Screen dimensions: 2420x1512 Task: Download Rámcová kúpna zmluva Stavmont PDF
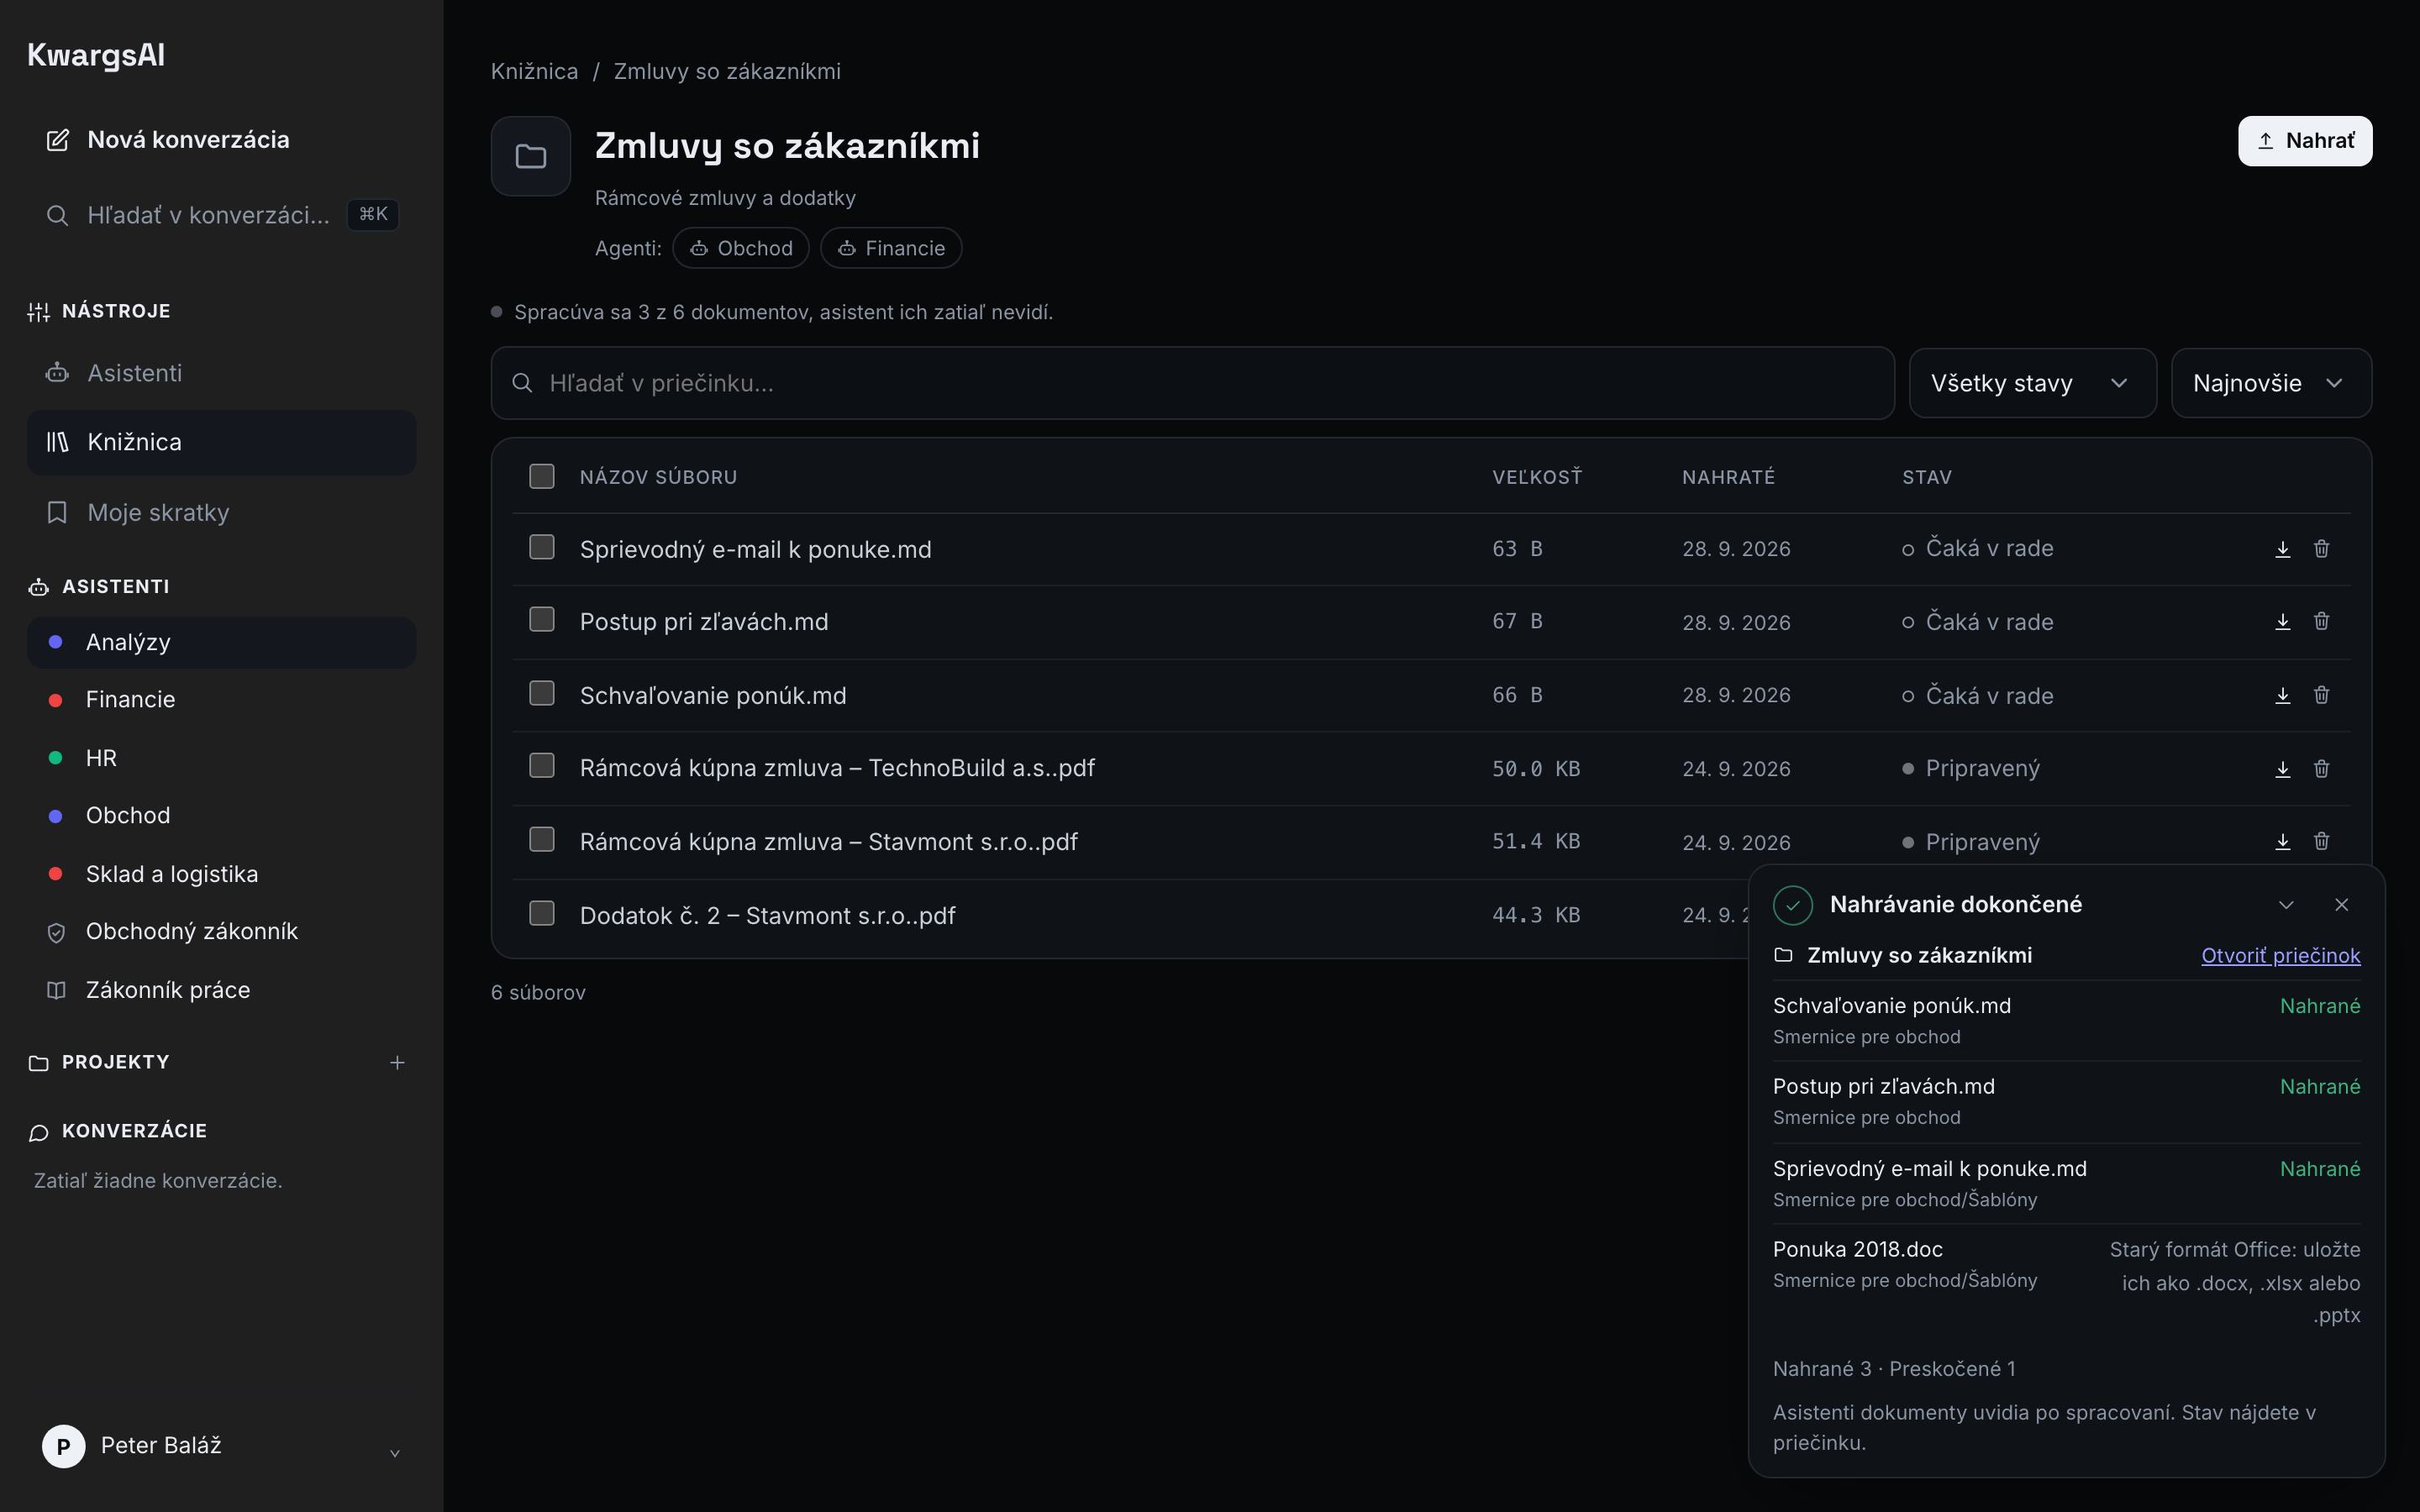coord(2282,842)
